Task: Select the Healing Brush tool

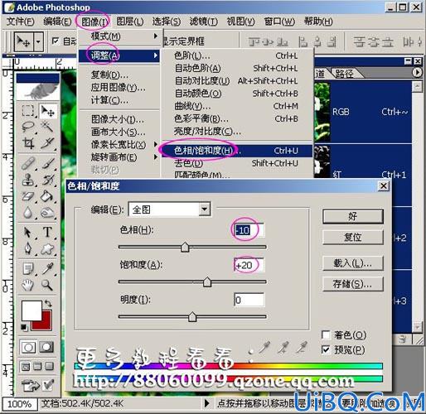Action: coord(28,163)
